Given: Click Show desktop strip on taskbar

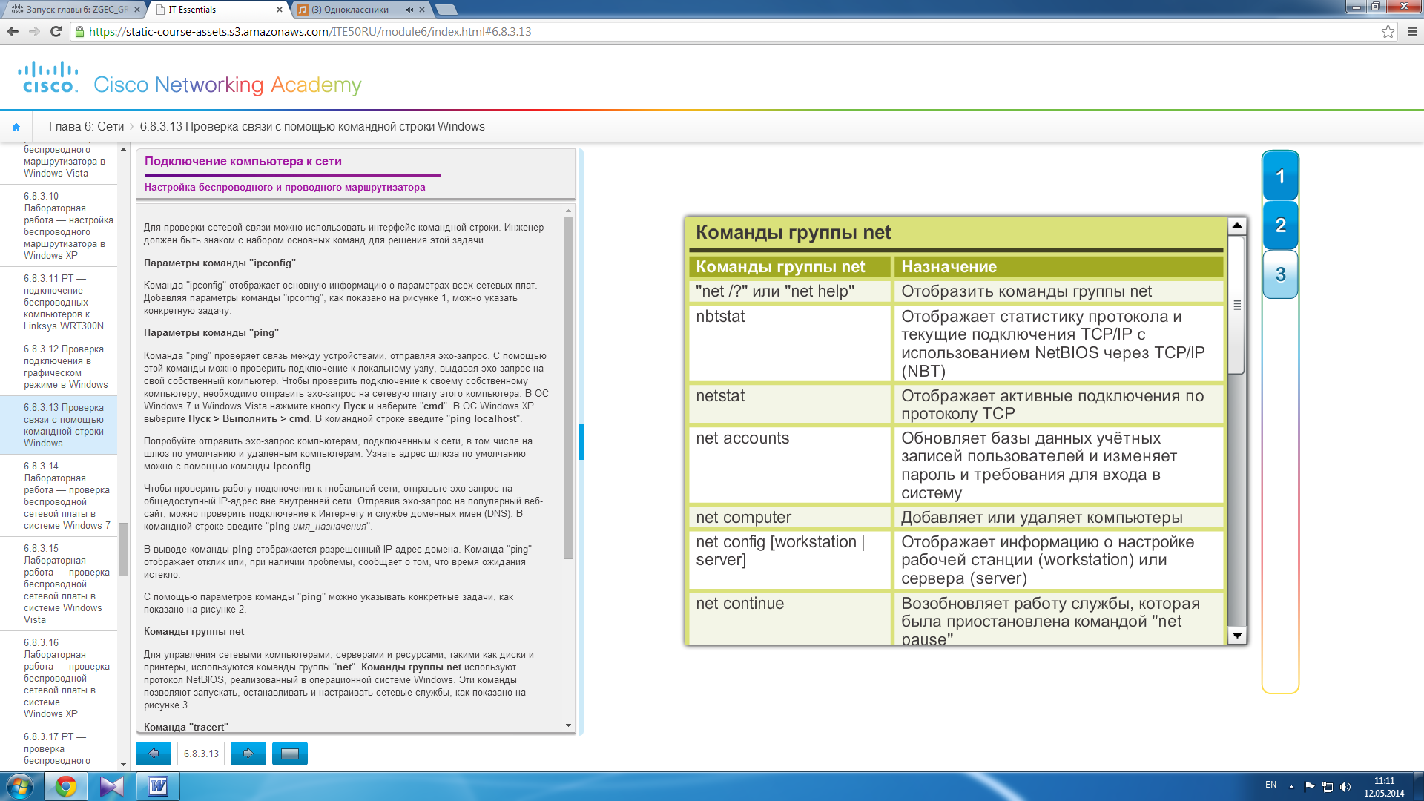Looking at the screenshot, I should (1418, 786).
